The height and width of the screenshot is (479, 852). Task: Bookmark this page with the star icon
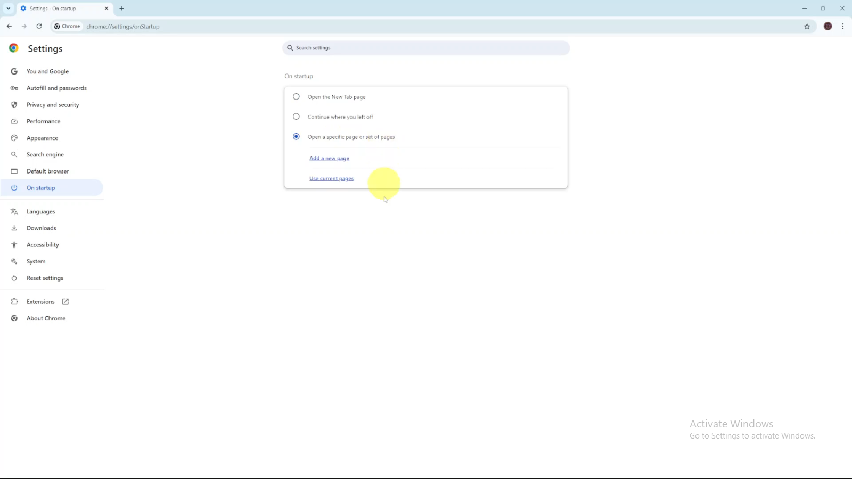click(x=807, y=26)
